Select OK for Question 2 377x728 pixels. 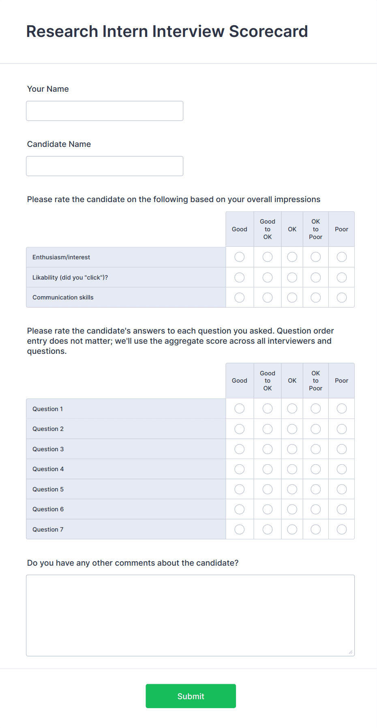(x=292, y=429)
